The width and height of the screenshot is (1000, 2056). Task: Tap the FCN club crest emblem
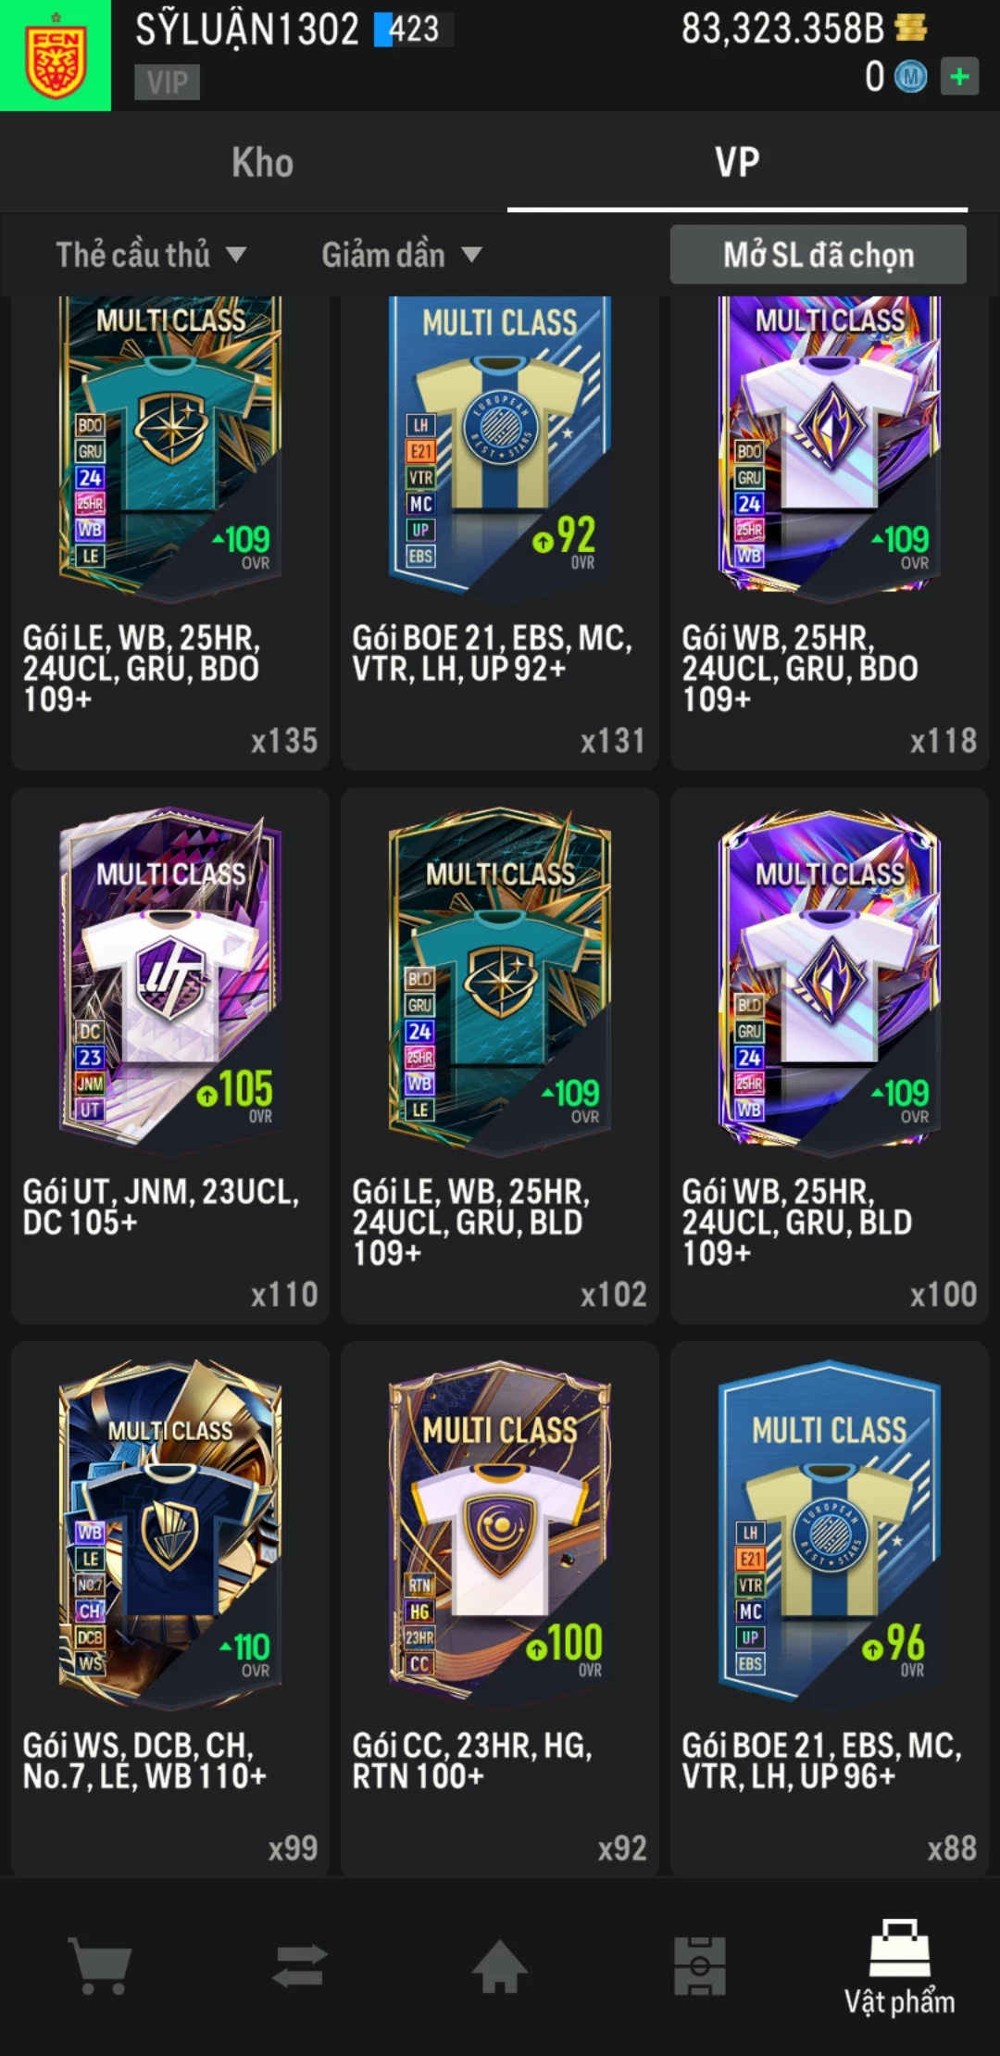[x=56, y=56]
